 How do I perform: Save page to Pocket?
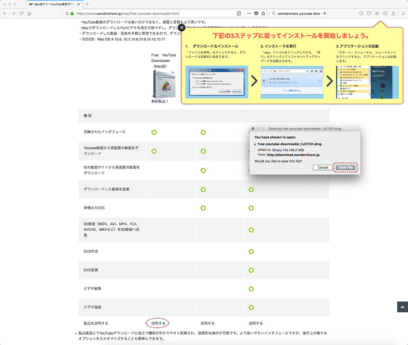click(x=256, y=13)
